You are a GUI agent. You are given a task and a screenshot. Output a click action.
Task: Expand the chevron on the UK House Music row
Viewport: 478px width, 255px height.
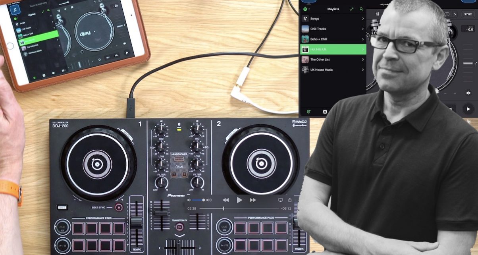(363, 70)
